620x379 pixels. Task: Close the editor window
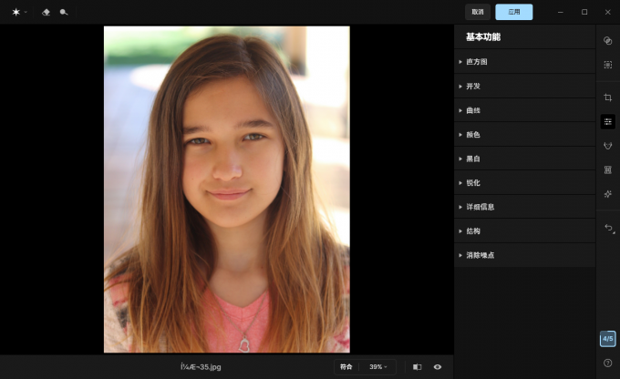[x=608, y=12]
